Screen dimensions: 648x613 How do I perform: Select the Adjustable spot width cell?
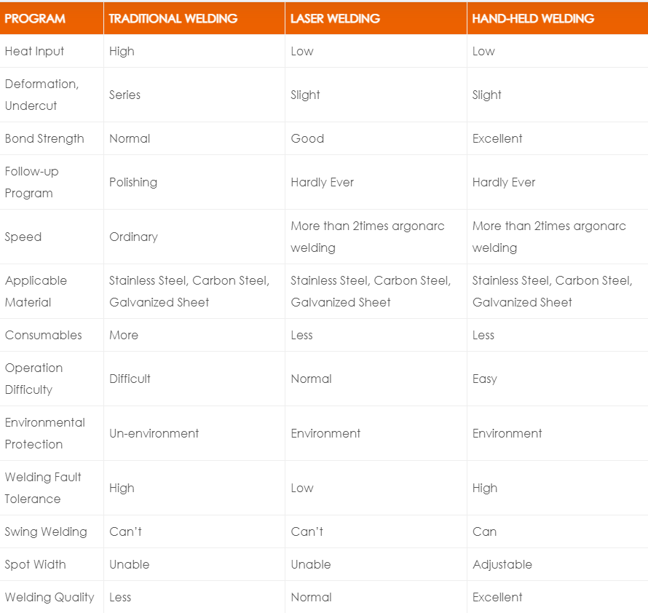click(x=502, y=564)
